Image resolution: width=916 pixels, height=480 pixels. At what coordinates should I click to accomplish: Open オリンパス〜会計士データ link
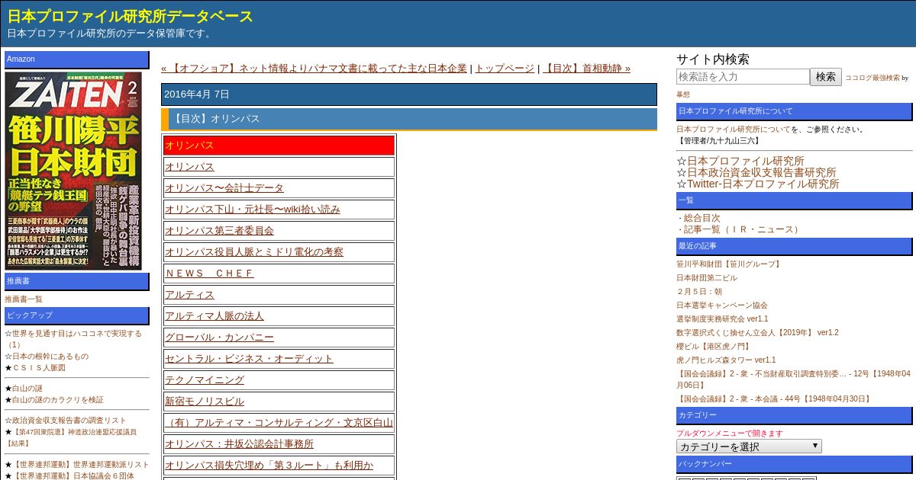coord(224,188)
